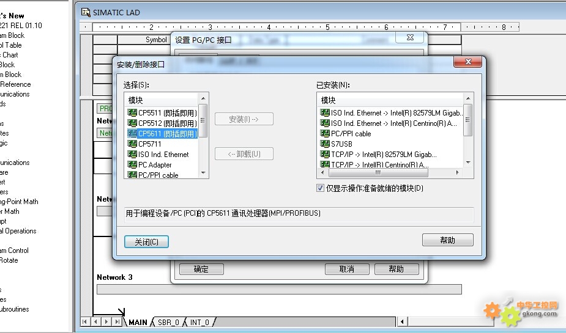This screenshot has width=566, height=333.
Task: Select highlighted CP5611 module entry
Action: tap(162, 133)
